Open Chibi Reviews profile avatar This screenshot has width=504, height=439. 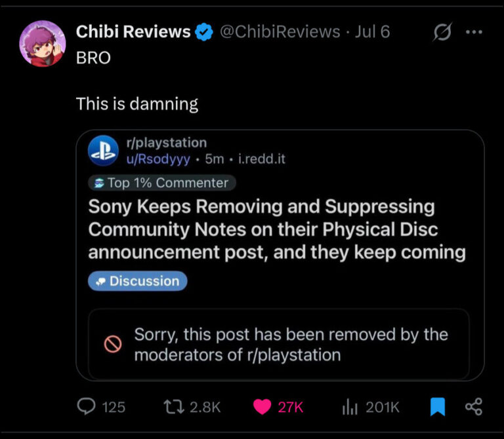(43, 44)
